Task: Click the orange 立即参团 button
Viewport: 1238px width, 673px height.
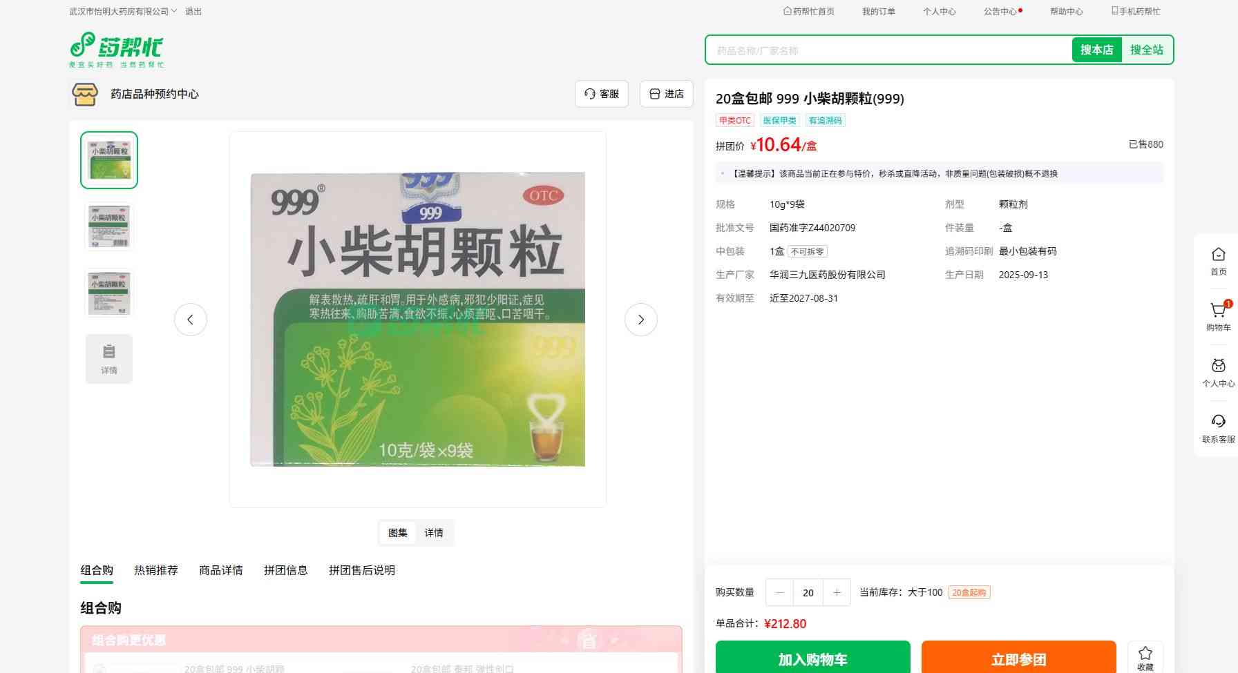Action: tap(1018, 659)
